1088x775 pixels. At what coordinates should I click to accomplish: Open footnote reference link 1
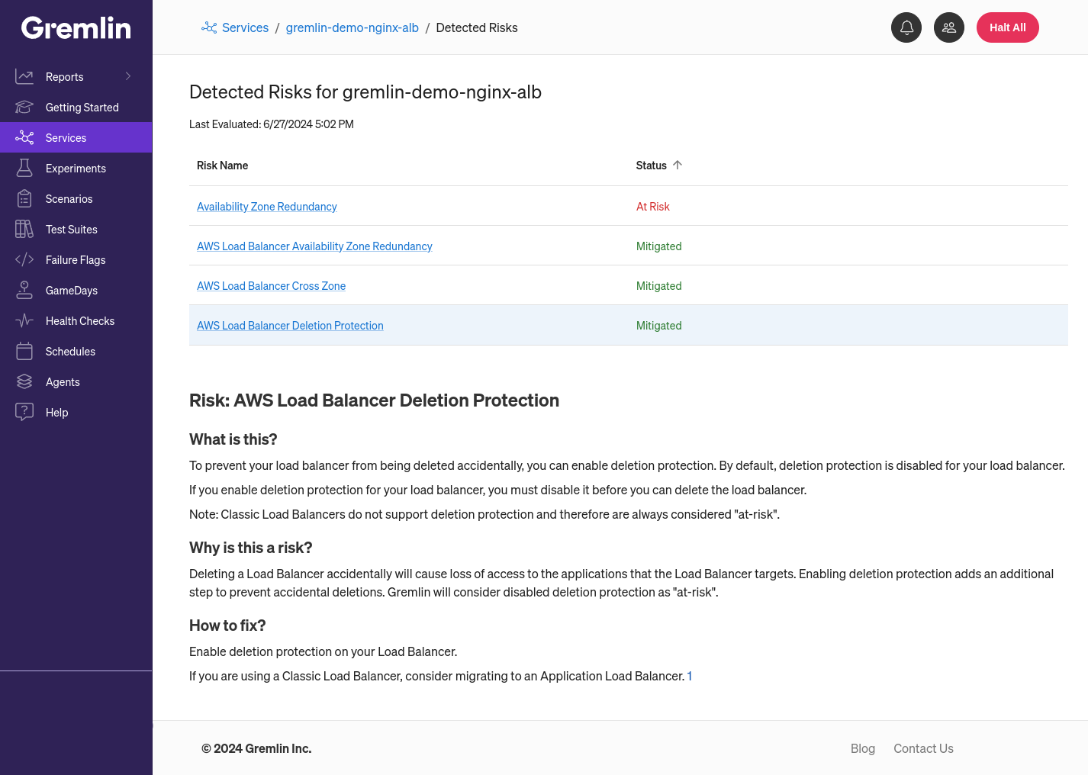690,676
